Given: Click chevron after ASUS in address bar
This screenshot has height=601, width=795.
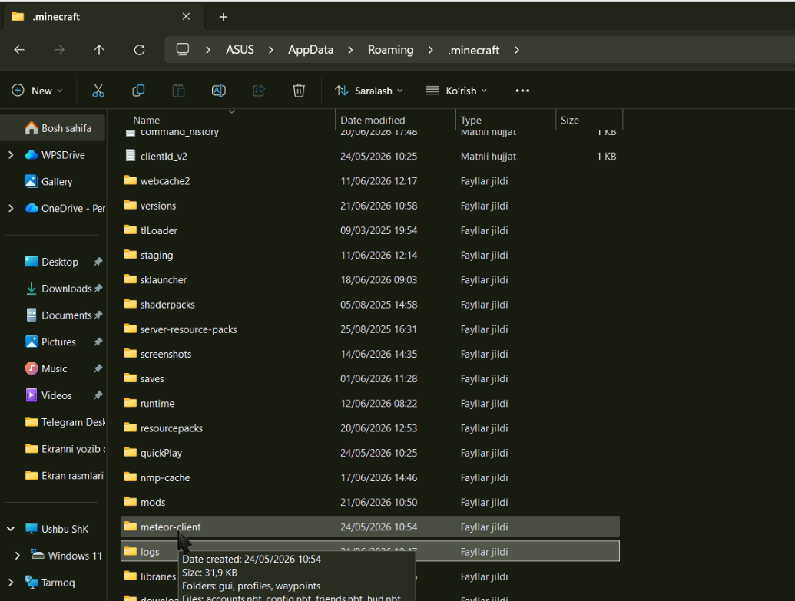Looking at the screenshot, I should (270, 50).
